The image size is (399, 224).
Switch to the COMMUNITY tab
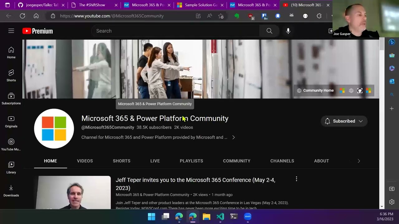click(x=237, y=161)
